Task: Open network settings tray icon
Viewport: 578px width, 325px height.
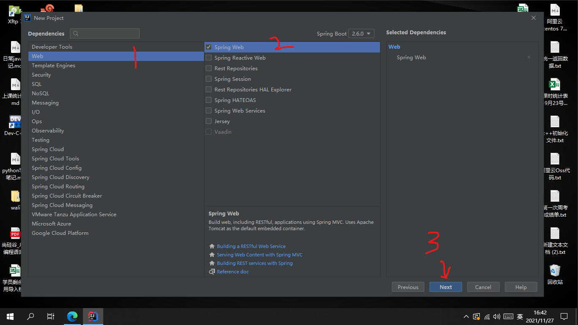Action: point(487,317)
